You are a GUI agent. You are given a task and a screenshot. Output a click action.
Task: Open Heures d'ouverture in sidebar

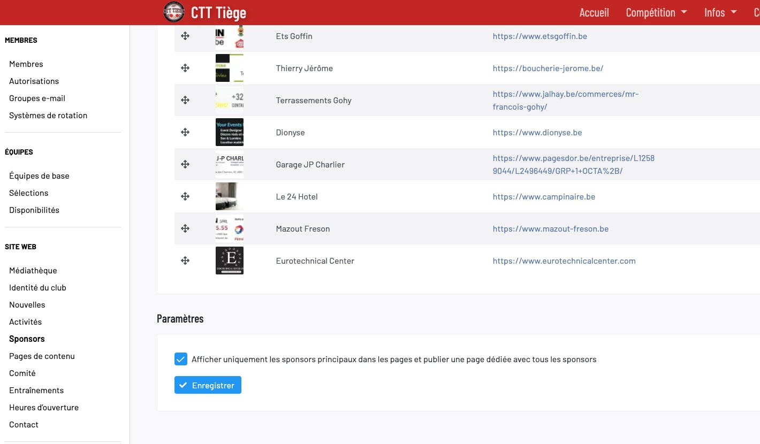tap(44, 408)
